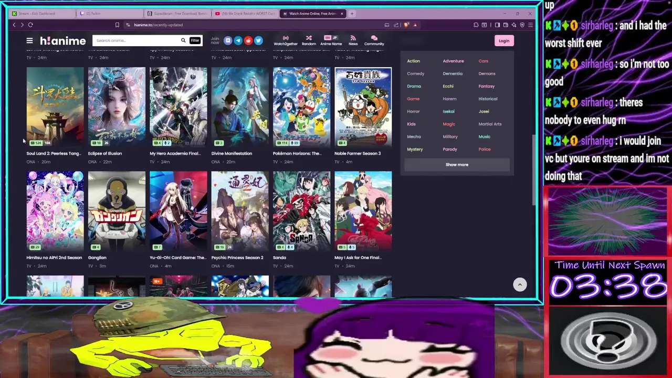The width and height of the screenshot is (672, 378).
Task: Open the Reddit social icon
Action: point(248,40)
